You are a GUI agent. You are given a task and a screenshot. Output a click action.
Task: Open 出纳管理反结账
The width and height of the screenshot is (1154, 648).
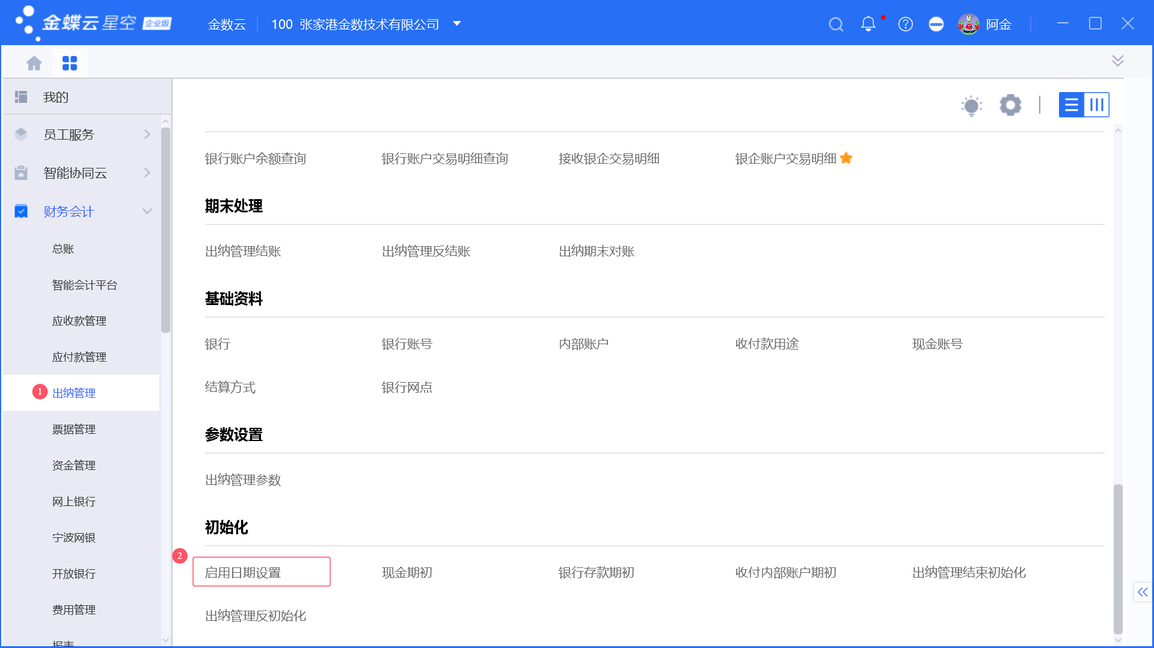[426, 251]
